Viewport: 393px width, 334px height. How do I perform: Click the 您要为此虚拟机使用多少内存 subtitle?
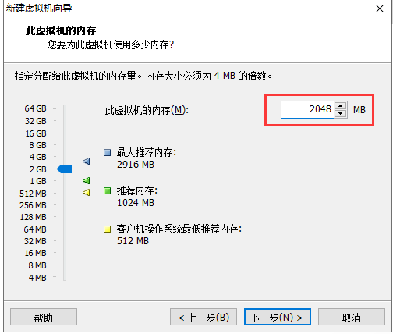click(x=111, y=44)
